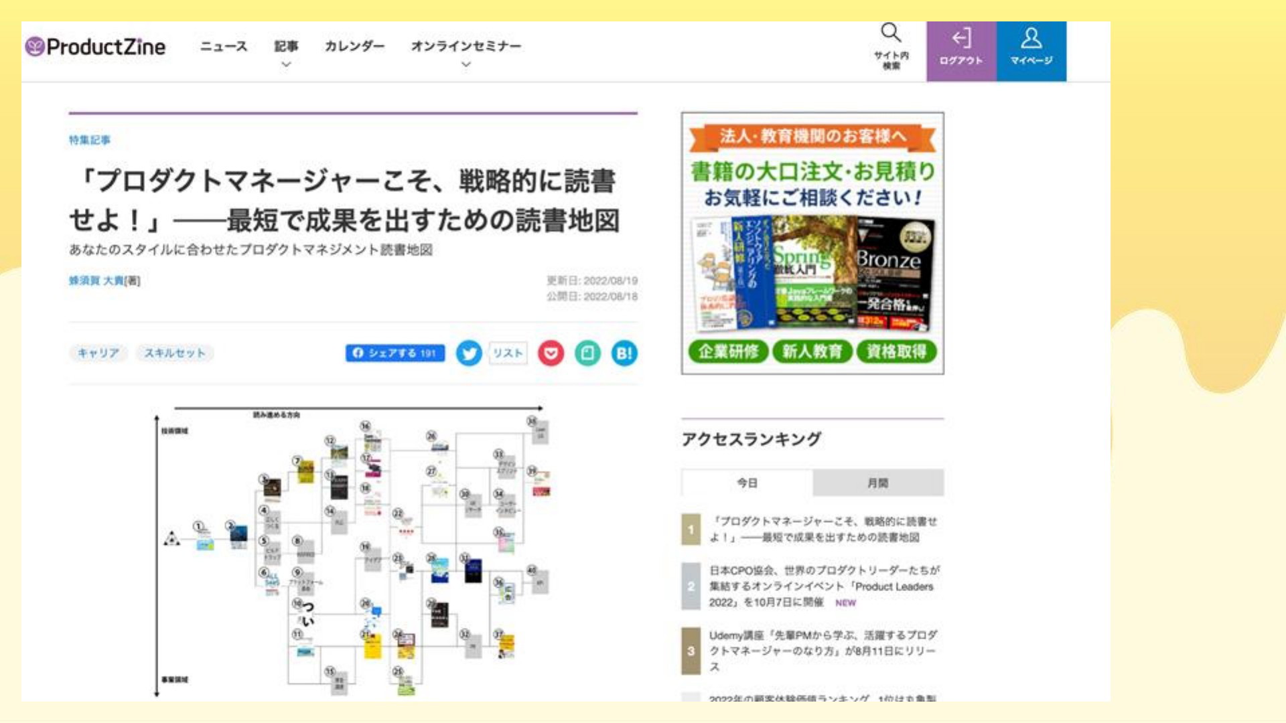Image resolution: width=1286 pixels, height=723 pixels.
Task: Click 公開日: 2022/08/18 text
Action: 592,297
